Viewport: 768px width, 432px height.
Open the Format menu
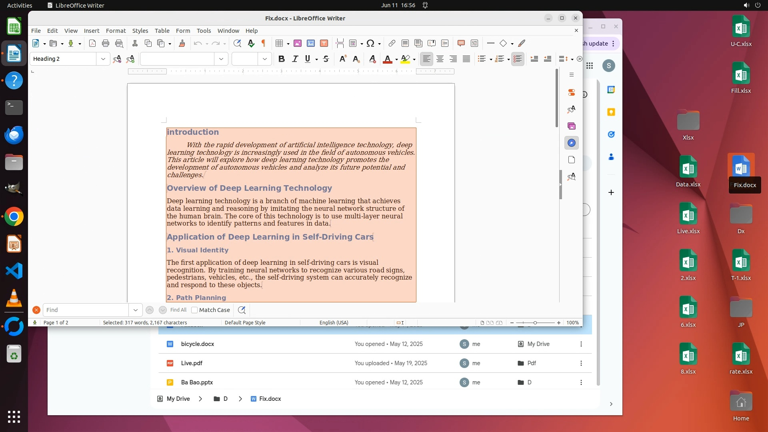click(116, 30)
